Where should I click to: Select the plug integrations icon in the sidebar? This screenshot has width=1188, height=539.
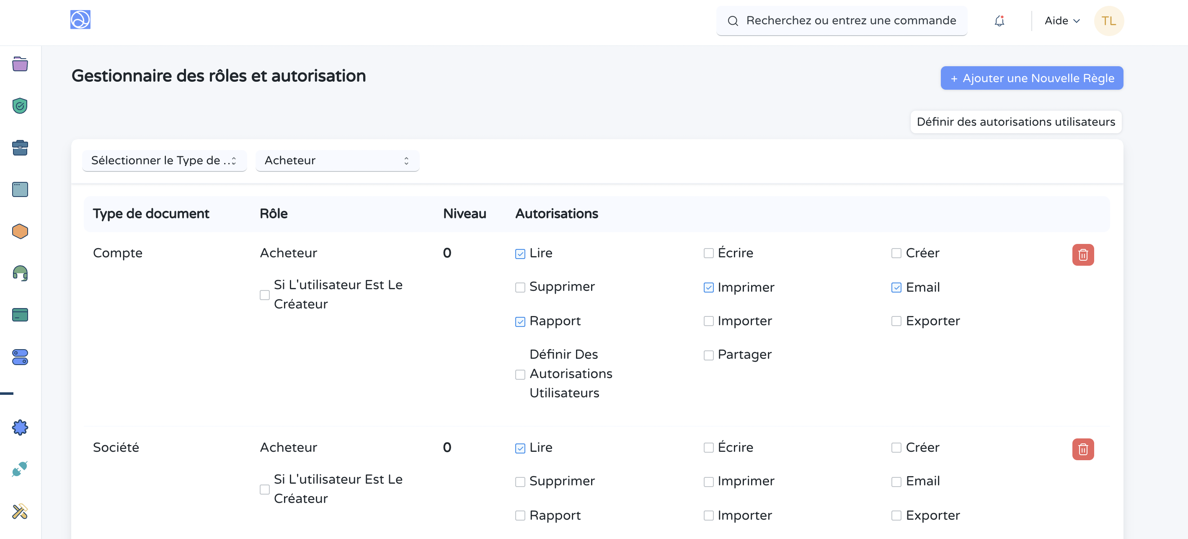click(19, 469)
